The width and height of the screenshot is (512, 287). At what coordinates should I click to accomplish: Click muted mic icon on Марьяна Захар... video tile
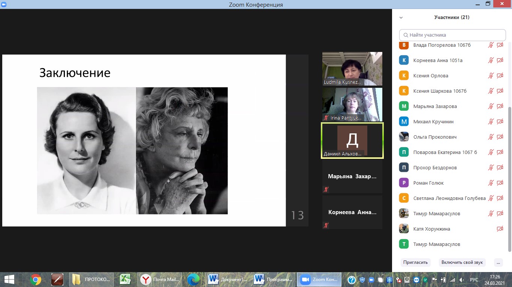(x=326, y=189)
